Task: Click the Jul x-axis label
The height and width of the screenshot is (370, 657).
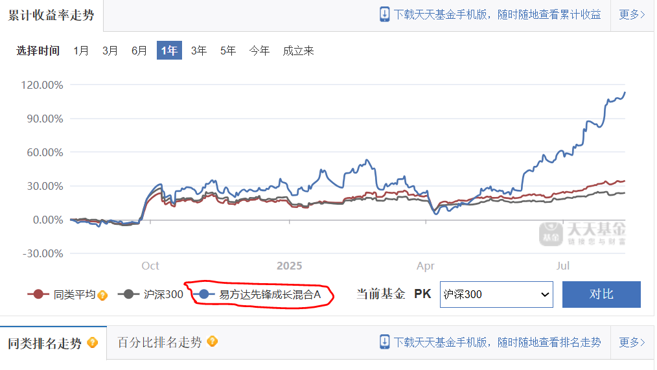Action: [x=562, y=266]
